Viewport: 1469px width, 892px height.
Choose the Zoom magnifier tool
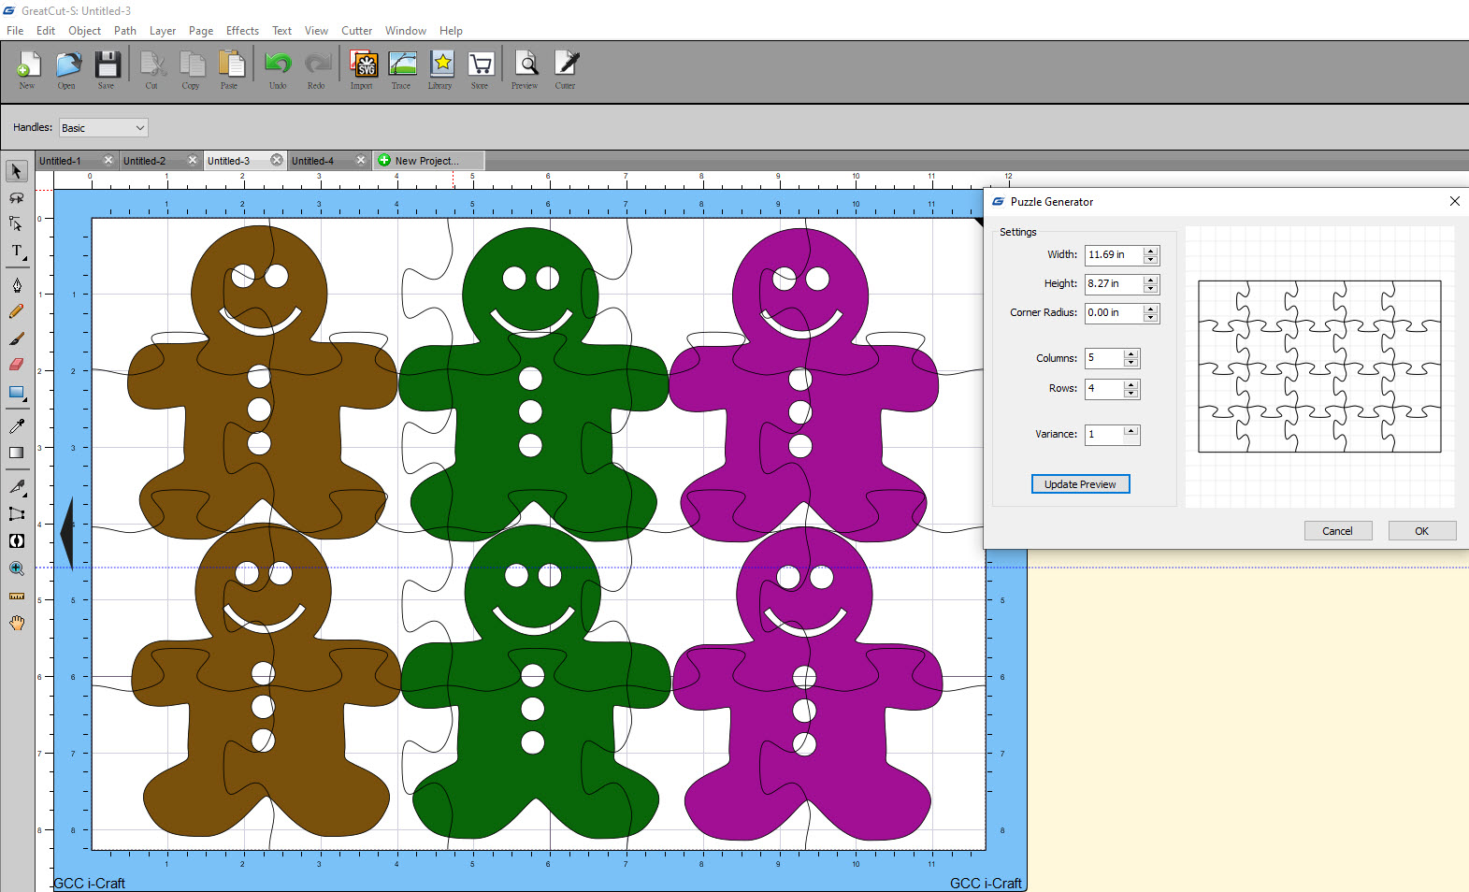click(x=16, y=568)
